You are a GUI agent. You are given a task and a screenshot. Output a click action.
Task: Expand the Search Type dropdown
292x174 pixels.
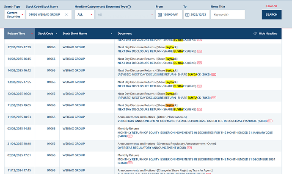pos(15,15)
